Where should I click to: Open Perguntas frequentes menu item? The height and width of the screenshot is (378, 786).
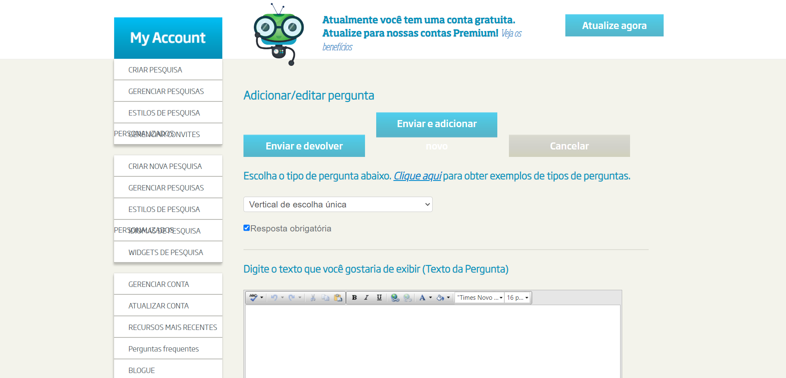click(x=168, y=349)
